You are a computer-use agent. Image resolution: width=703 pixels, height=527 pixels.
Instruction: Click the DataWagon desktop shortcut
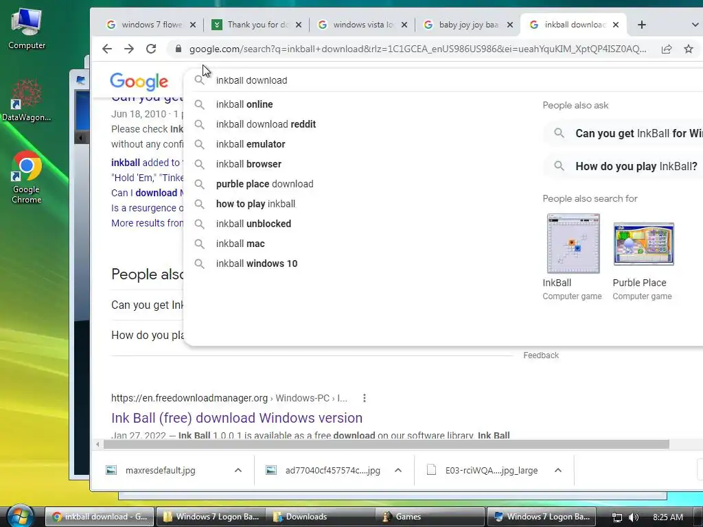27,100
